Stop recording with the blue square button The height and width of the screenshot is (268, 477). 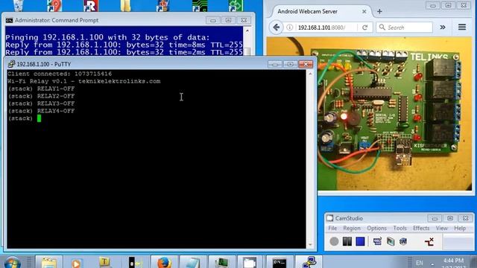click(360, 241)
